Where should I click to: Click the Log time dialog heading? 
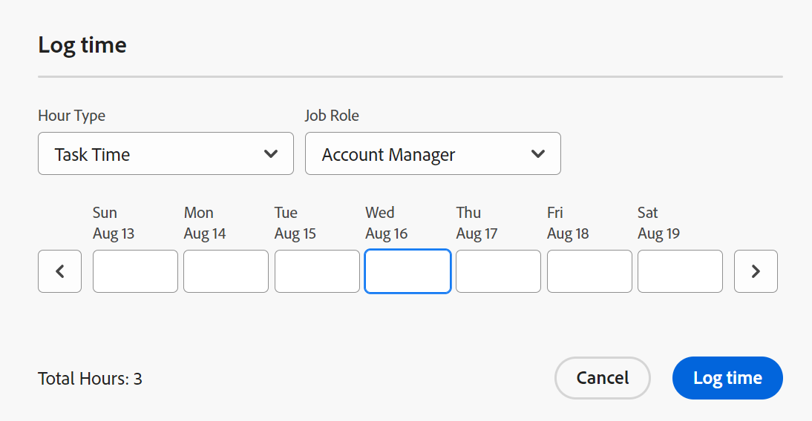tap(82, 45)
